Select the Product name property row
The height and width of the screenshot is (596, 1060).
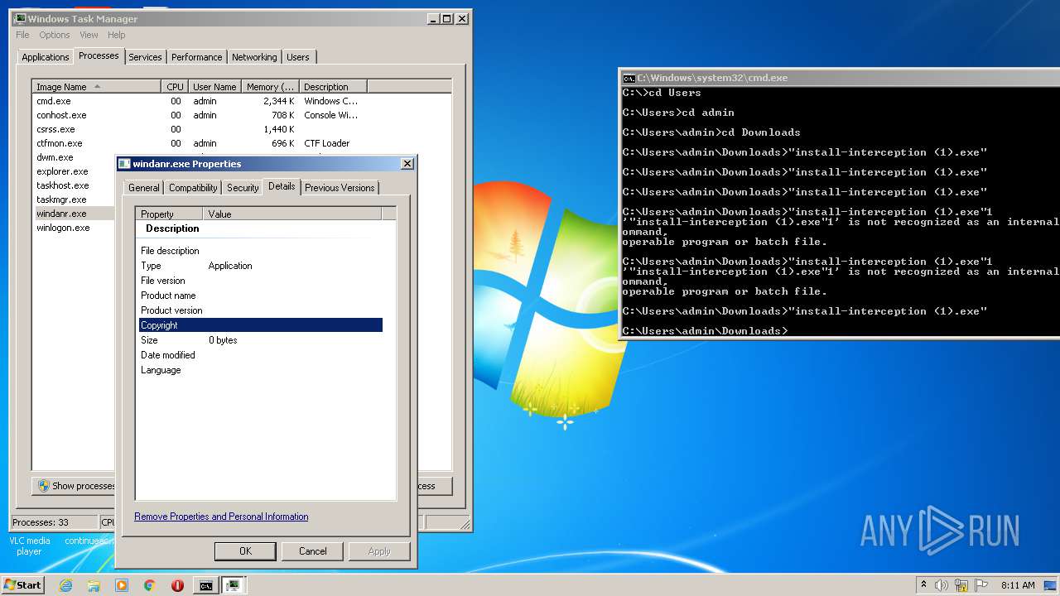(261, 296)
